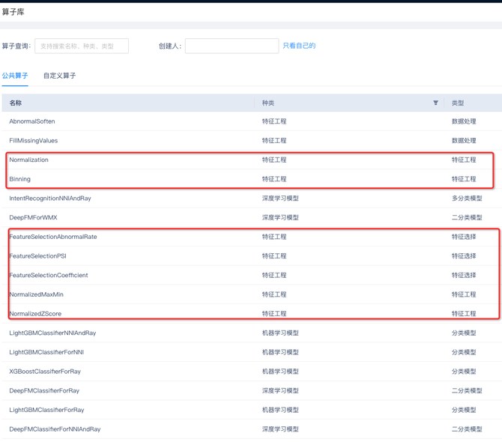Click the 创建人 input box
Screen dimensions: 502x442
tap(232, 46)
